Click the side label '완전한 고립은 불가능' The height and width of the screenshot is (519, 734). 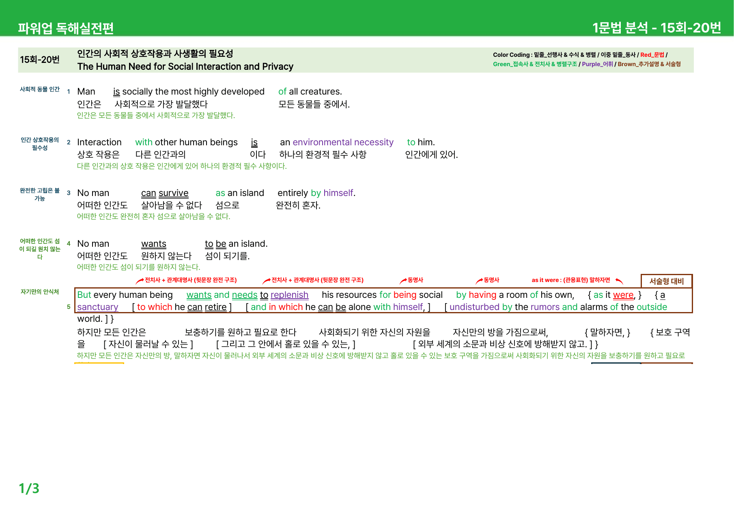[40, 194]
